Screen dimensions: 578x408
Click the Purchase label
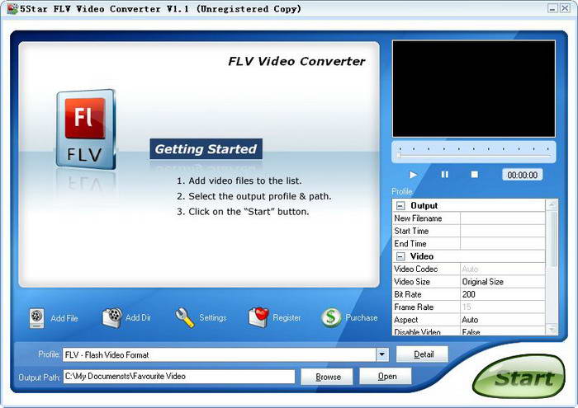click(362, 317)
